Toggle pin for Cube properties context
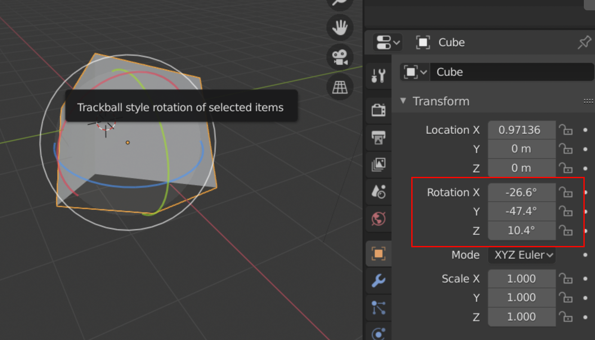The height and width of the screenshot is (340, 595). [x=584, y=42]
